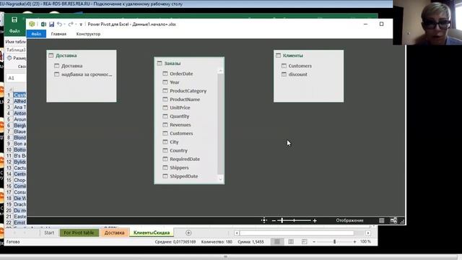Add a new sheet with the plus icon

coord(188,233)
